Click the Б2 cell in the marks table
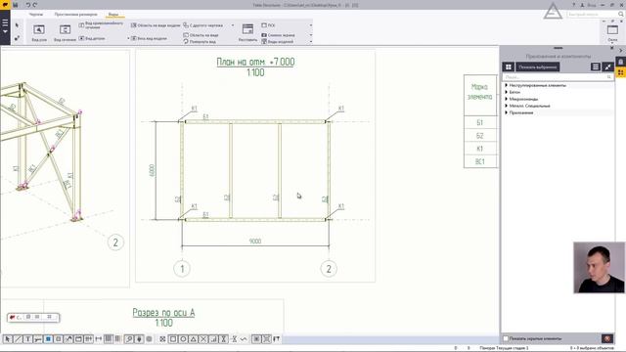This screenshot has width=626, height=352. pos(480,136)
